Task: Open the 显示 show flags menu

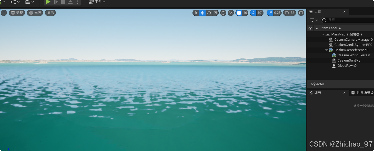Action: coord(50,13)
